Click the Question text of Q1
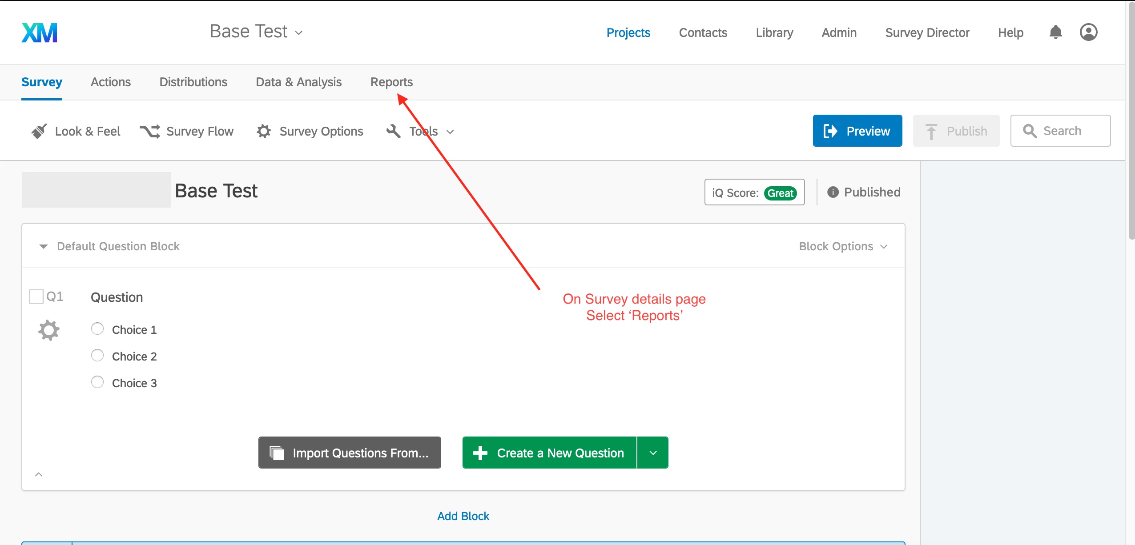This screenshot has width=1135, height=545. [117, 297]
